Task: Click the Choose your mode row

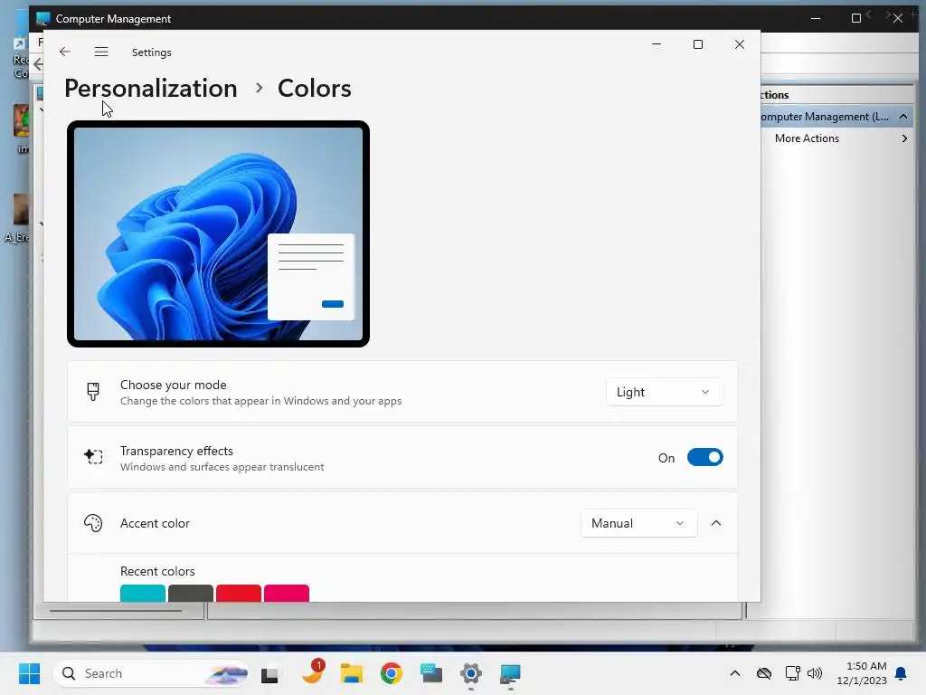Action: [402, 392]
